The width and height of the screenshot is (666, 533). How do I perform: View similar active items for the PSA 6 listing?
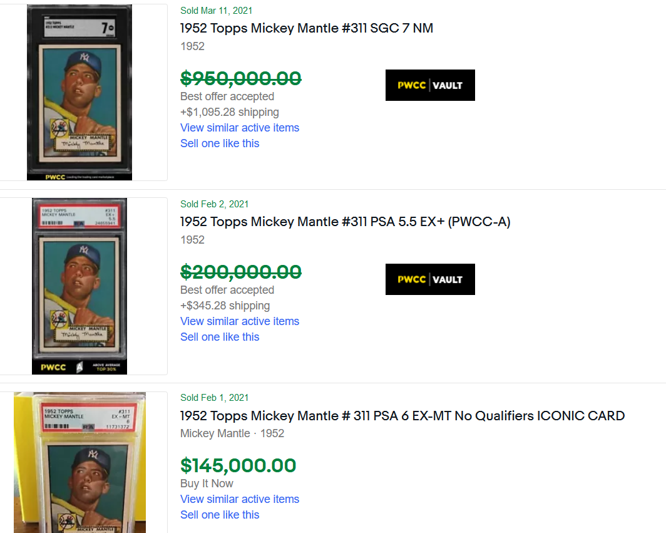point(240,499)
